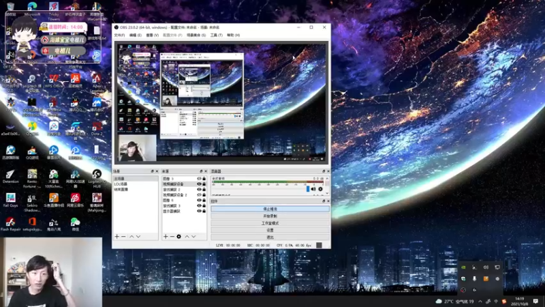Open Dota 2 desktop shortcut

click(x=97, y=128)
